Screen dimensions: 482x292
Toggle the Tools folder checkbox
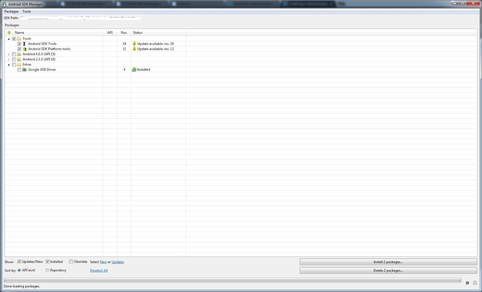pos(14,39)
